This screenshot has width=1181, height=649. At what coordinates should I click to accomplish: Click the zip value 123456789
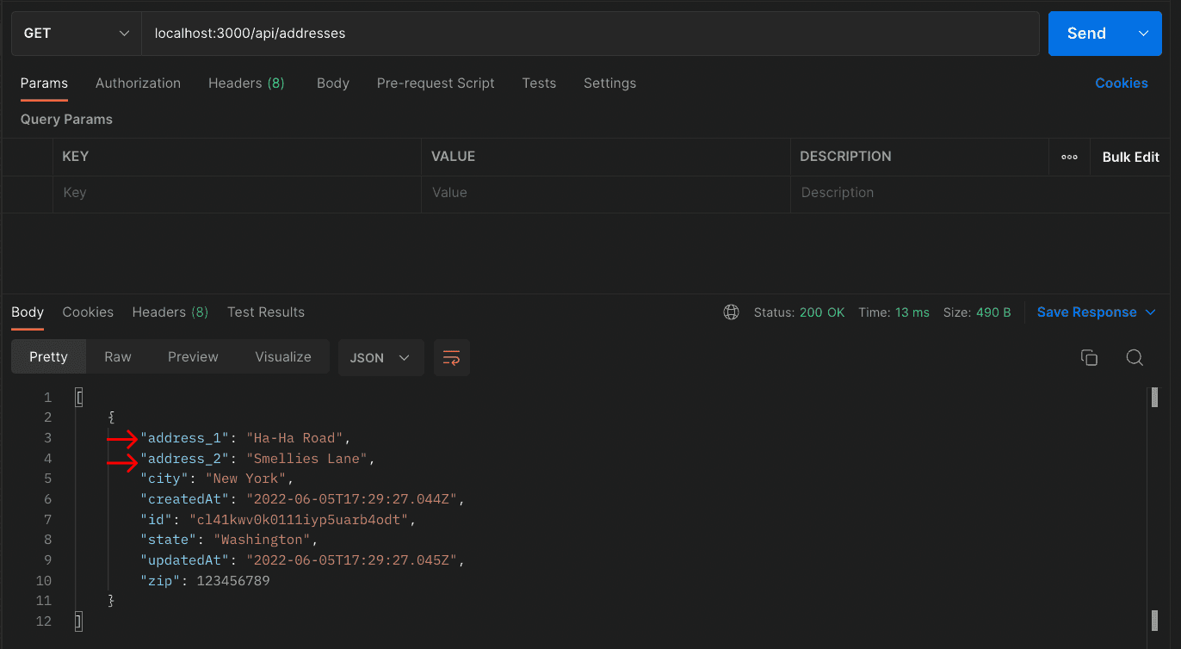point(233,581)
